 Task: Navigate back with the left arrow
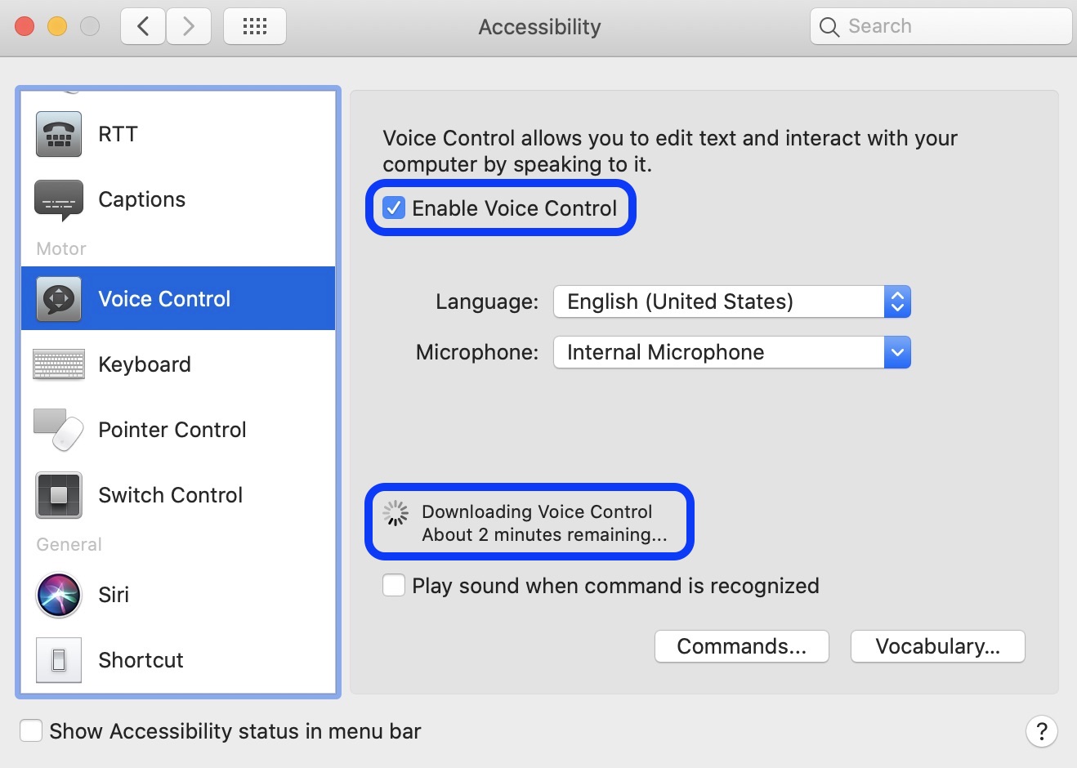pos(142,25)
